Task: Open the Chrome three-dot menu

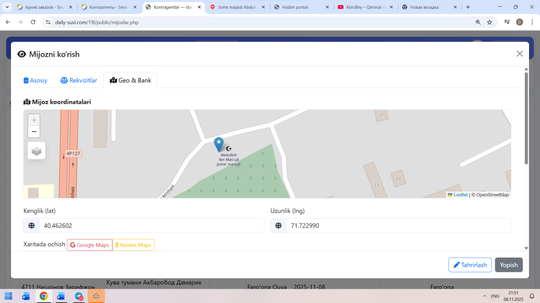Action: (532, 22)
